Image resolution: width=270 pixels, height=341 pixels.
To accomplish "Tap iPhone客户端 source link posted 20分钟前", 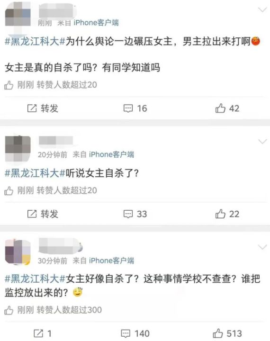I will click(x=111, y=154).
